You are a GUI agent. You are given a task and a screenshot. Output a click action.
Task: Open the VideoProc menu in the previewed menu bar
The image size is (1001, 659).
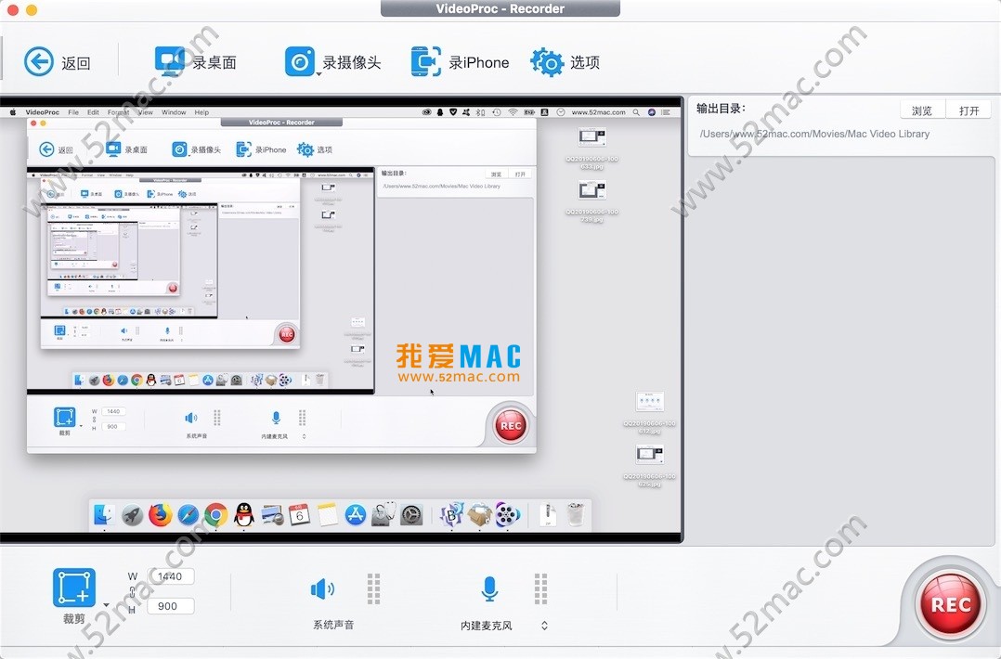coord(42,112)
